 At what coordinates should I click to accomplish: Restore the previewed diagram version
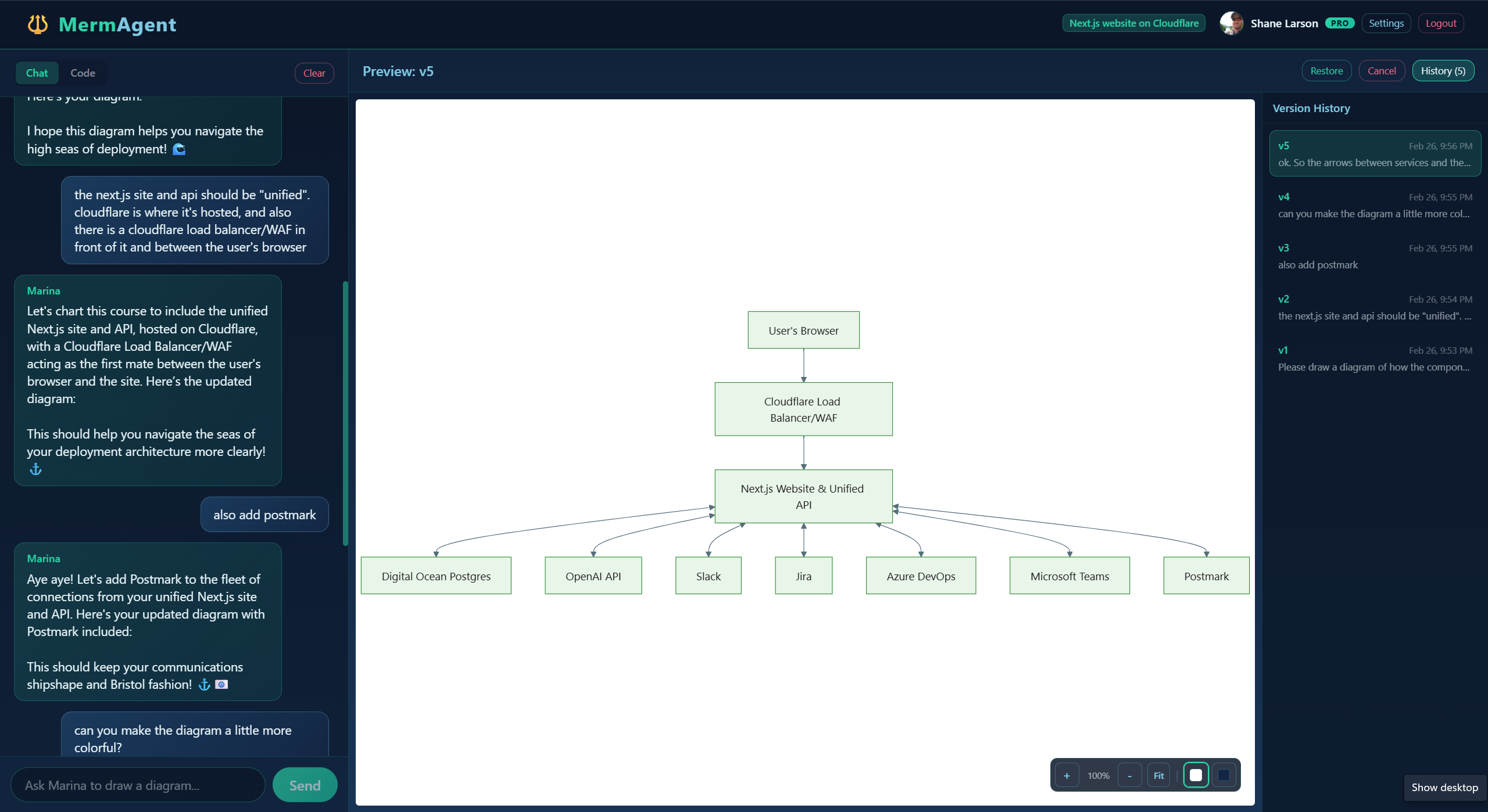pos(1327,70)
